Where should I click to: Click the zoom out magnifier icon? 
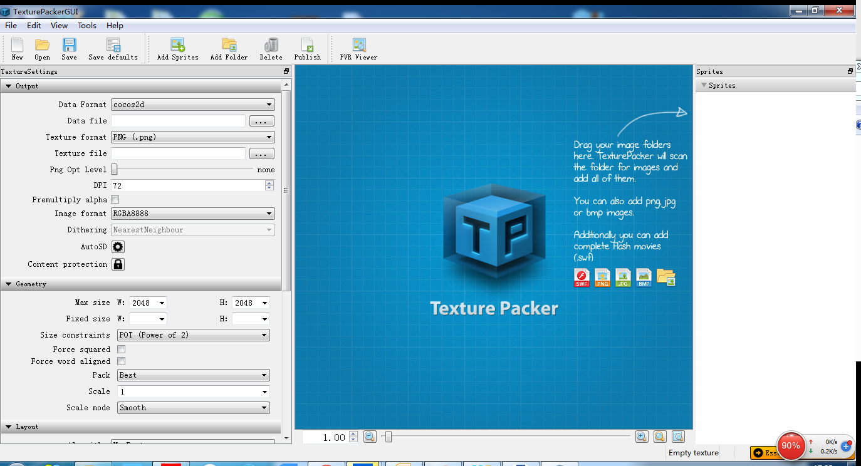click(370, 437)
